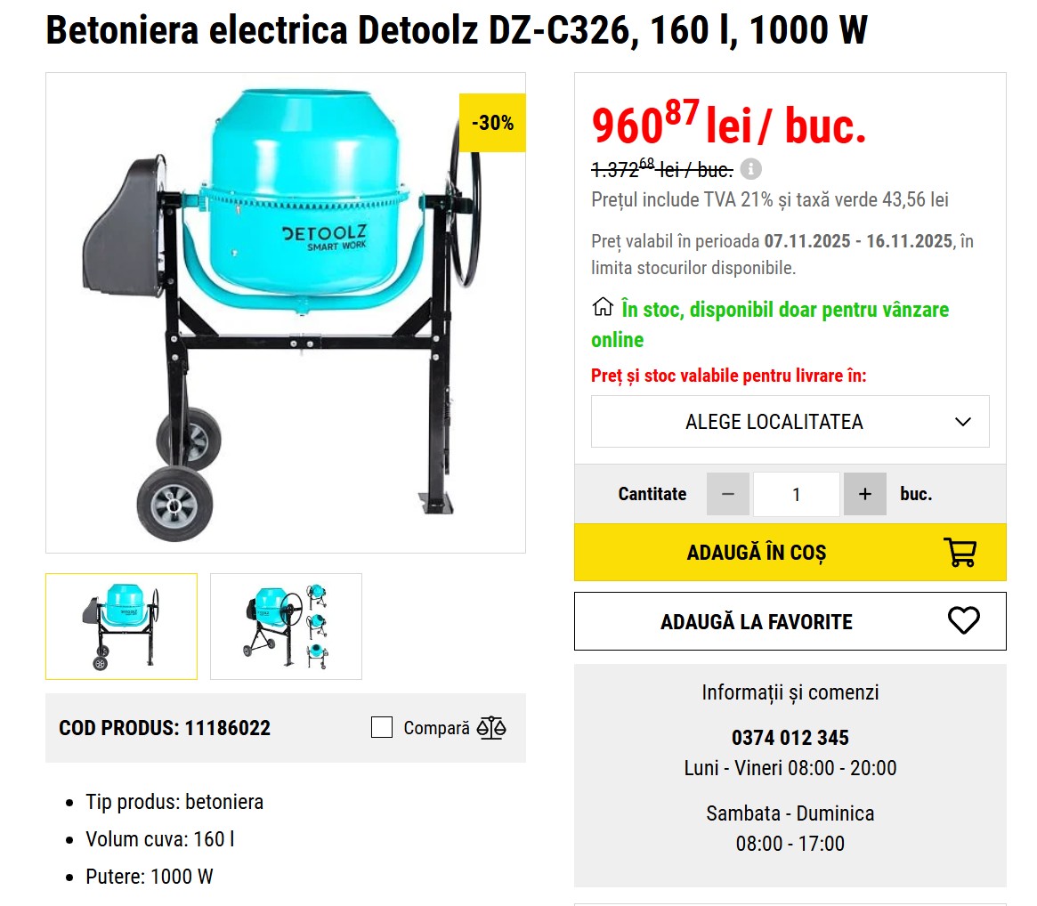Call the number 0374 012 345

[790, 738]
